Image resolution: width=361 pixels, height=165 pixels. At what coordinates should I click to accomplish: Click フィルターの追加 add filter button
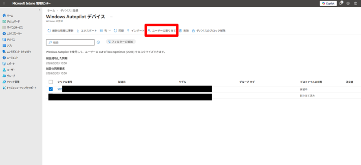(x=121, y=42)
